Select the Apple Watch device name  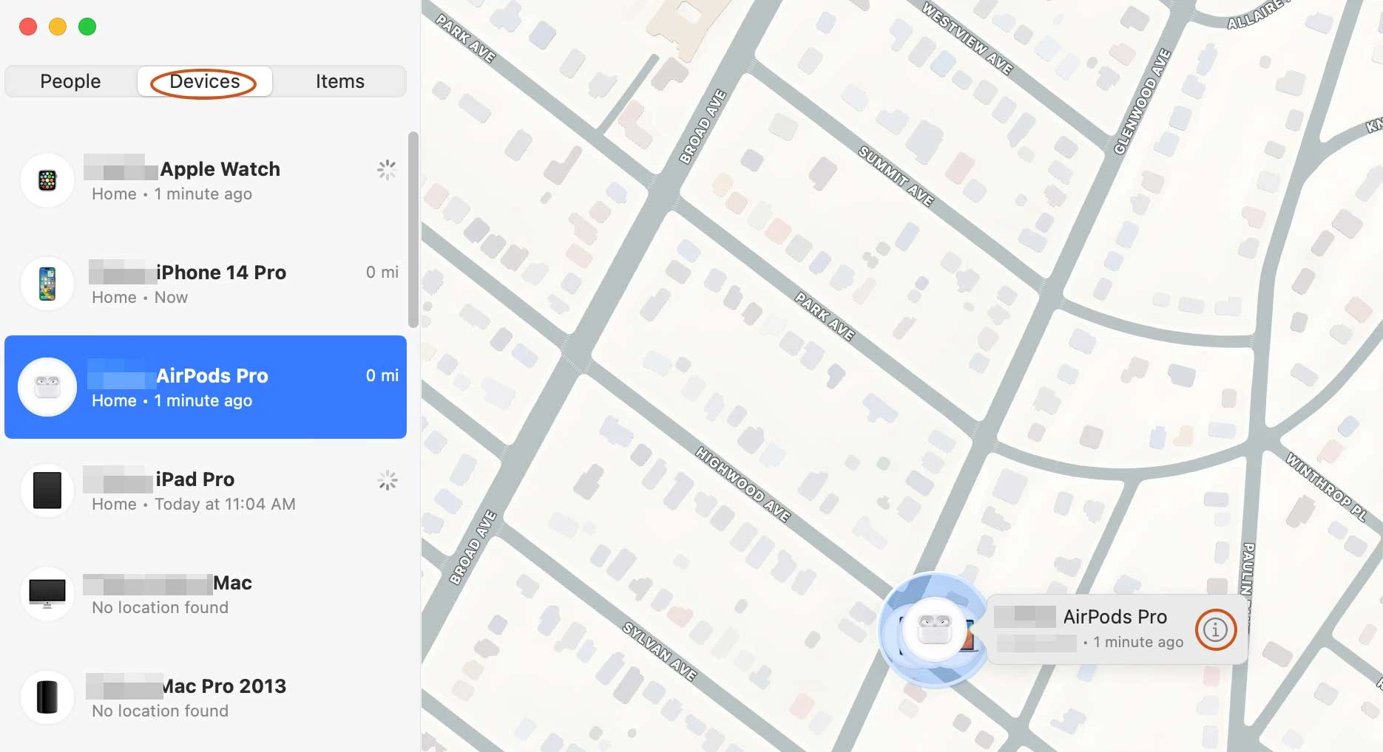(220, 169)
